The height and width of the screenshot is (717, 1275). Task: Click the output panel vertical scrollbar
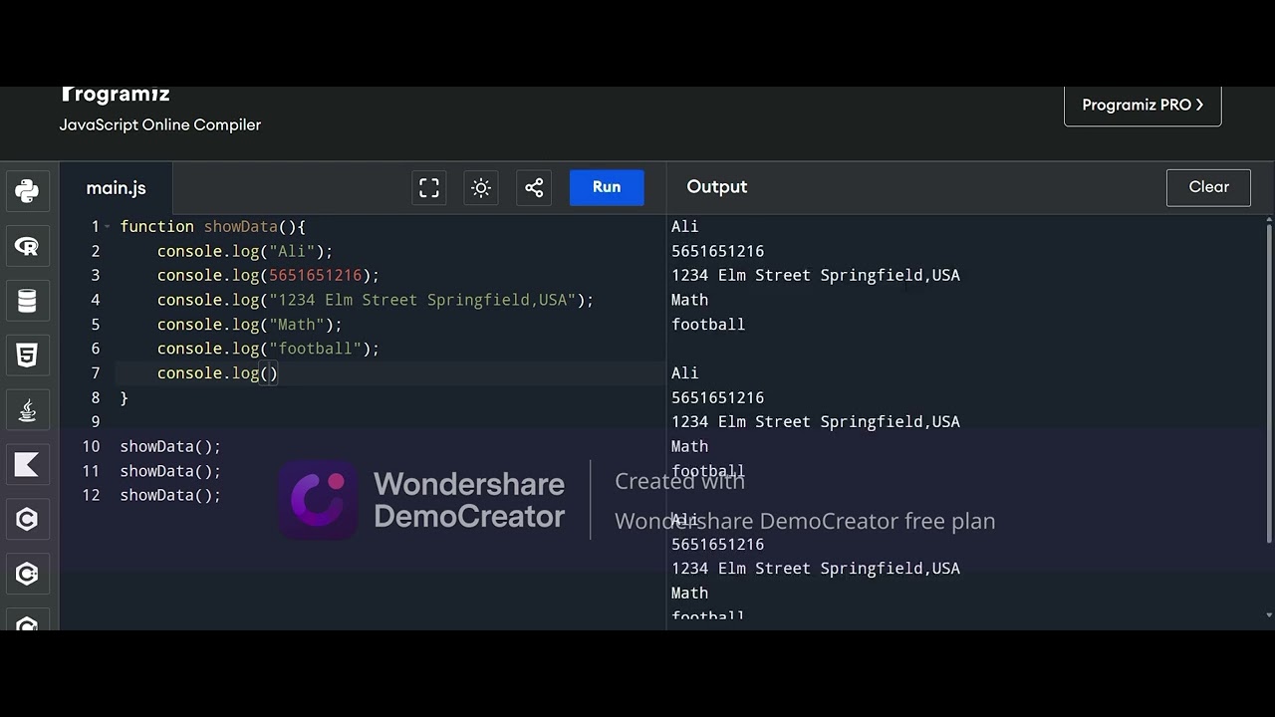(1269, 383)
